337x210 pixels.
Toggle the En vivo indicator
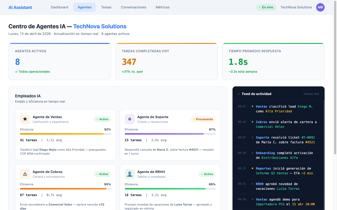click(x=266, y=7)
